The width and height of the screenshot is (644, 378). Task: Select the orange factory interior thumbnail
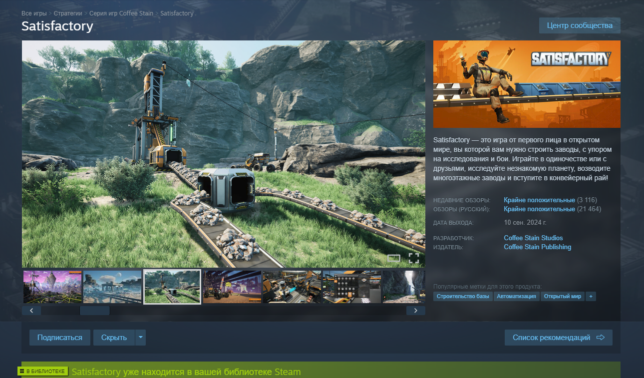(292, 287)
